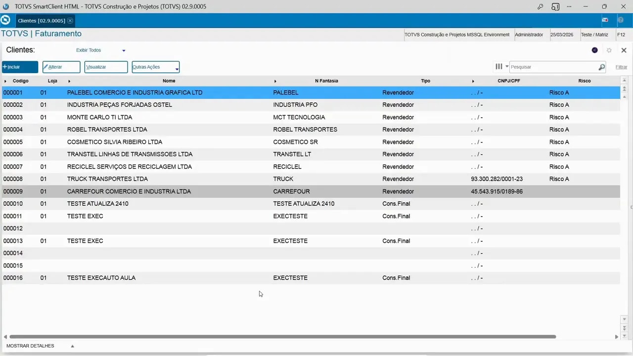
Task: Switch to the Clientes [02.9.0005] tab
Action: 42,20
